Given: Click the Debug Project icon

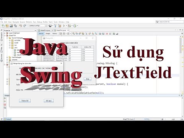Looking at the screenshot, I should [x=69, y=26].
